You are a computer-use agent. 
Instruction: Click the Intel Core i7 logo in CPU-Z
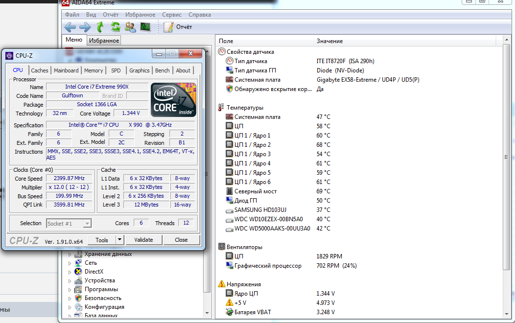pos(173,100)
